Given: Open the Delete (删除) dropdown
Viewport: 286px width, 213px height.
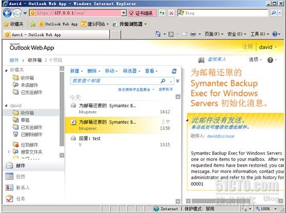Looking at the screenshot, I should pyautogui.click(x=94, y=71).
